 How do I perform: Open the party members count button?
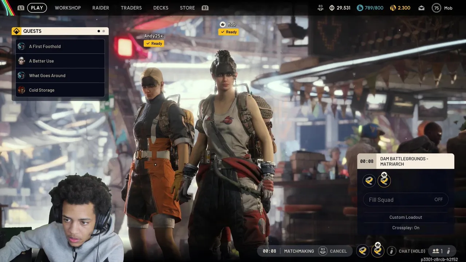click(x=441, y=251)
